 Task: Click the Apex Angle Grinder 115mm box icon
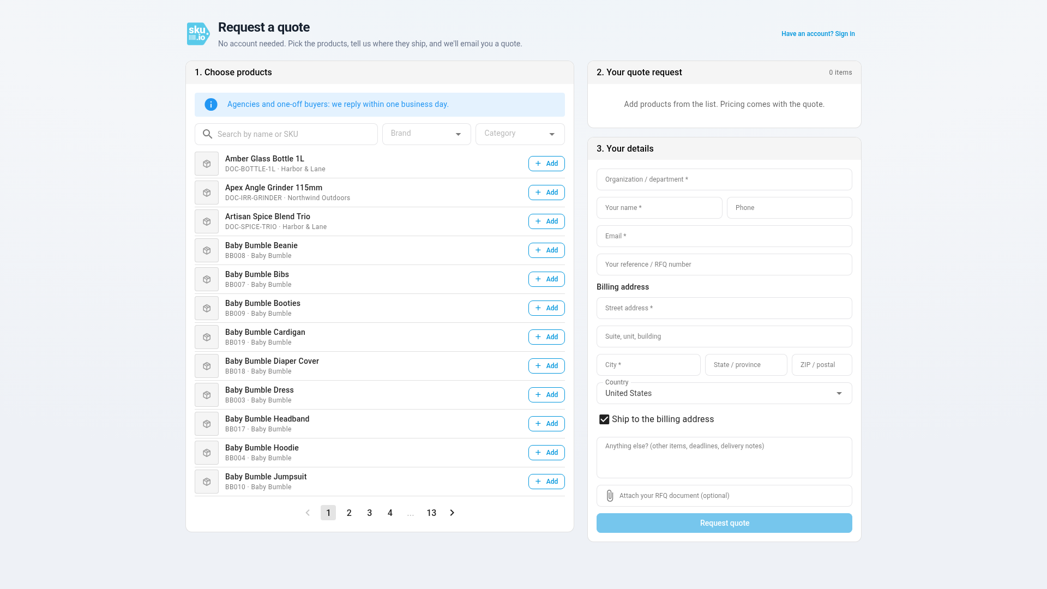coord(207,193)
